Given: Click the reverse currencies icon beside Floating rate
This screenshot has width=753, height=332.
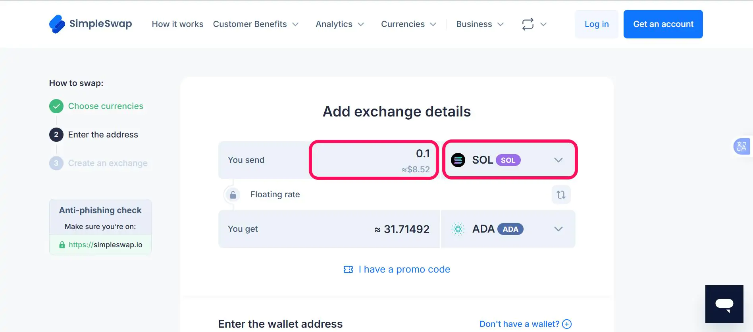Looking at the screenshot, I should pyautogui.click(x=561, y=195).
